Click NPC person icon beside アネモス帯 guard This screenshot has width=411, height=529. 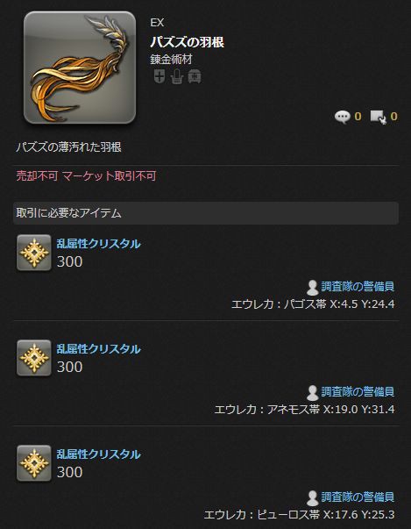313,393
